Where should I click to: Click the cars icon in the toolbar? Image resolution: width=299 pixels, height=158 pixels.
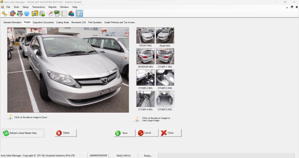pyautogui.click(x=12, y=13)
